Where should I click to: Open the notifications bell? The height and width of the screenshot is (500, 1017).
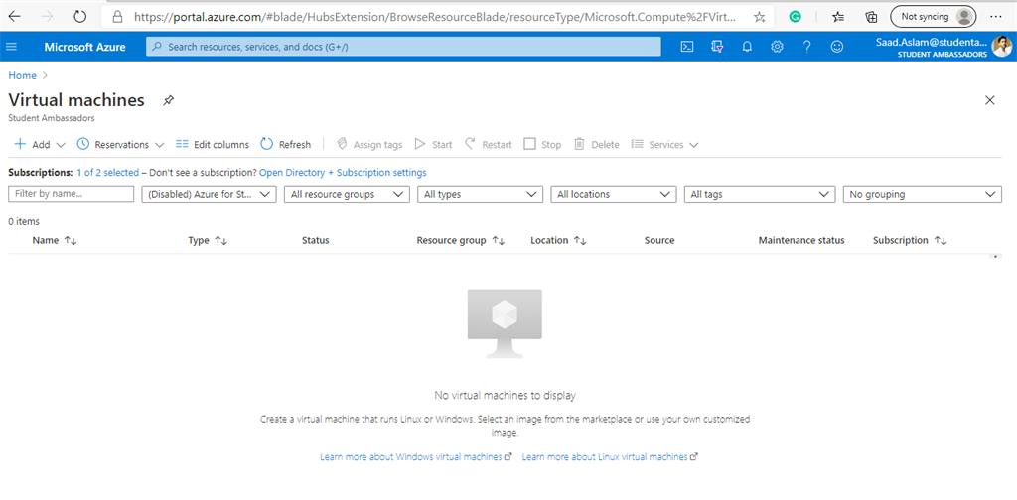tap(747, 47)
